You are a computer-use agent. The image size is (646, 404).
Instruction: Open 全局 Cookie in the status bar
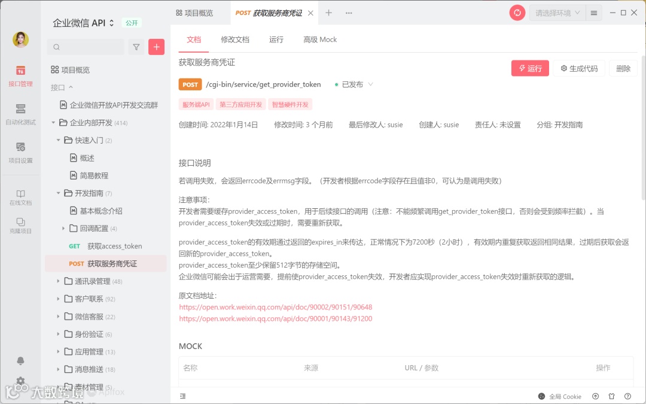(x=559, y=396)
